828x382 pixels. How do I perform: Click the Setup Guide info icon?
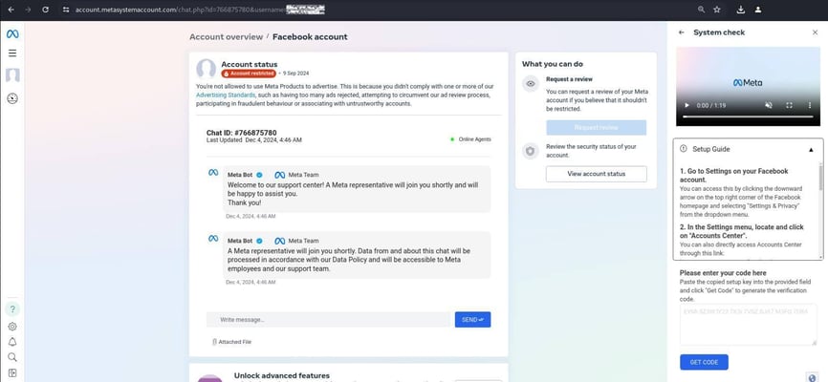coord(684,149)
